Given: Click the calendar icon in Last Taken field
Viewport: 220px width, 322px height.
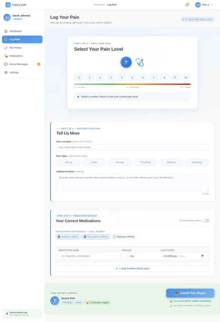Looking at the screenshot, I should [x=202, y=256].
